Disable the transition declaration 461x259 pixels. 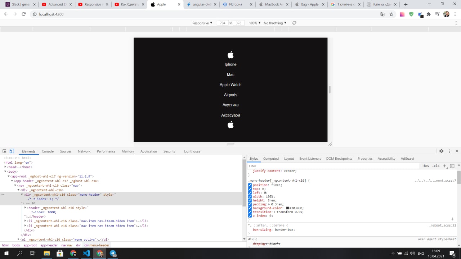tap(250, 212)
